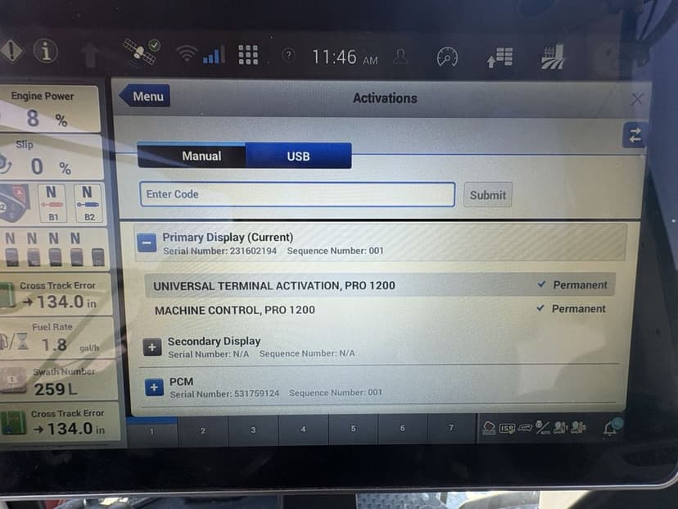Tap the swap arrows icon on right edge
The height and width of the screenshot is (509, 678).
click(635, 135)
